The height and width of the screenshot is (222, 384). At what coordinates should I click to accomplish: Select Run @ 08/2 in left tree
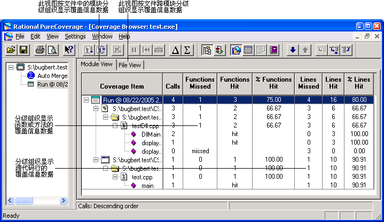(52, 84)
